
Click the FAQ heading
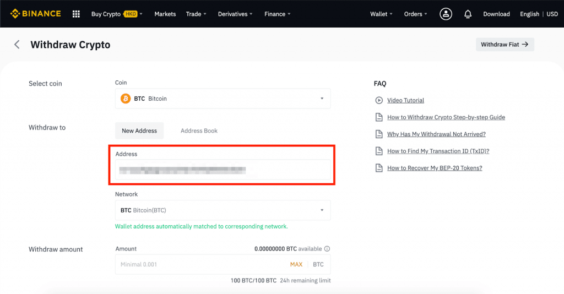coord(380,83)
